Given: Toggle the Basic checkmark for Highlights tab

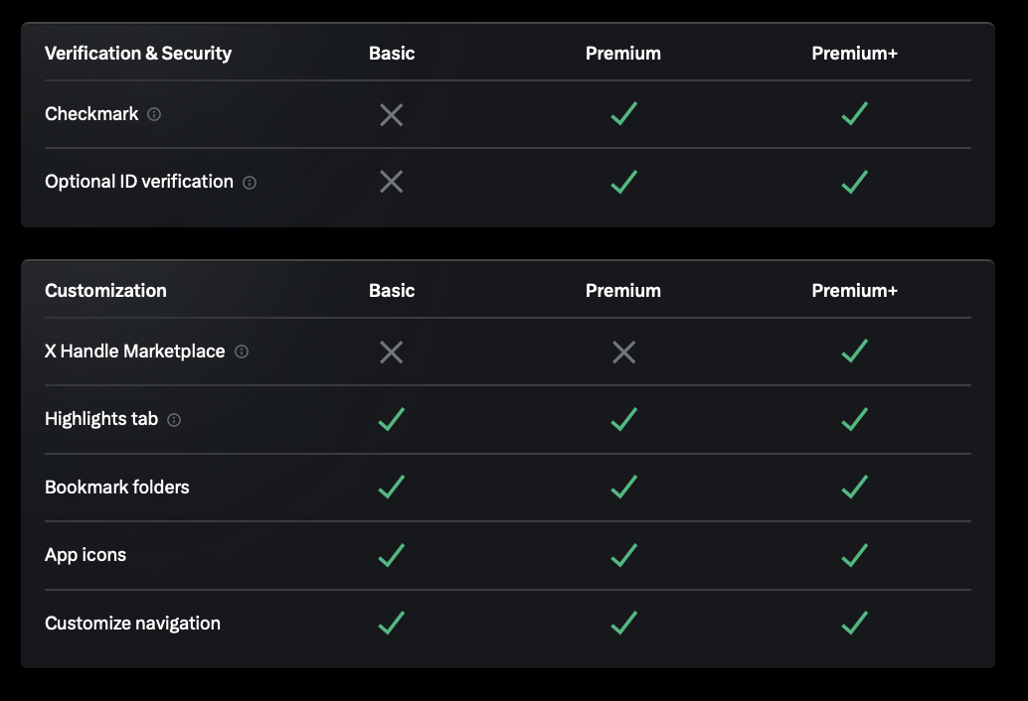Looking at the screenshot, I should click(391, 420).
